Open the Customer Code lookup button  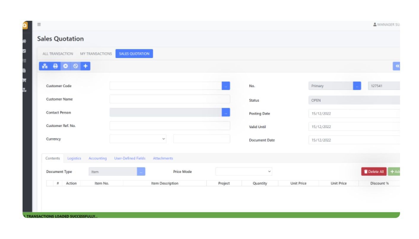pos(226,86)
